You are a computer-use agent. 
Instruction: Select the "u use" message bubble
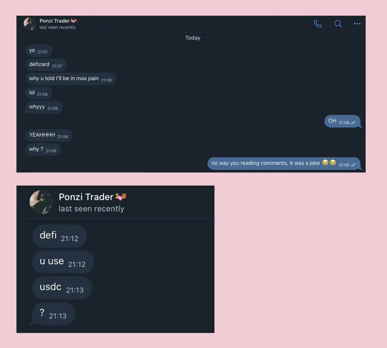63,262
